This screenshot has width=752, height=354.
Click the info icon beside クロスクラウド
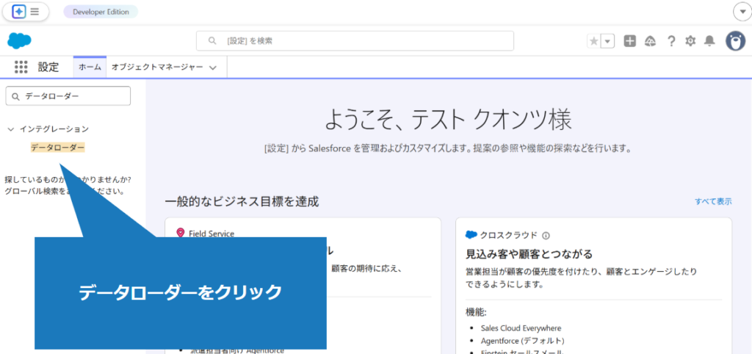[546, 235]
